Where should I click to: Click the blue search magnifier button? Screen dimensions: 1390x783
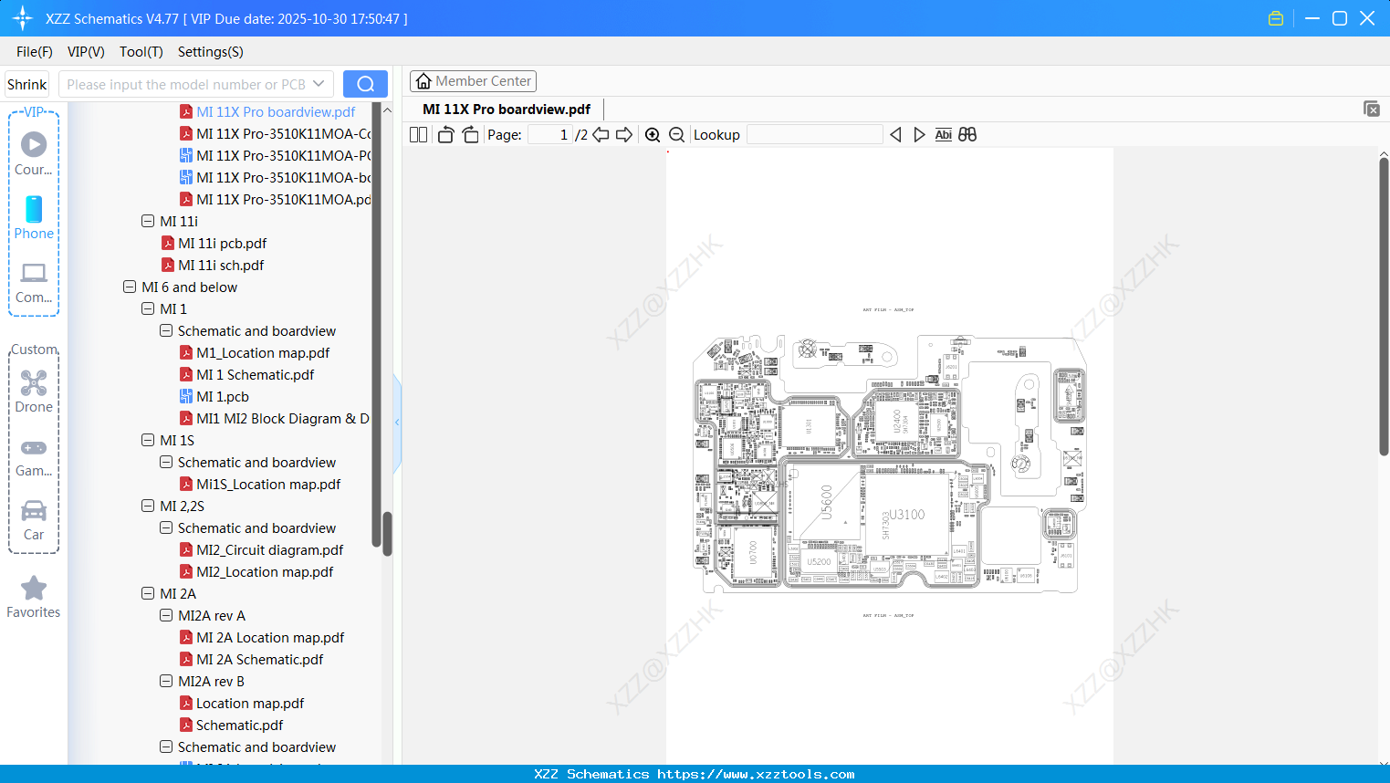(x=365, y=84)
